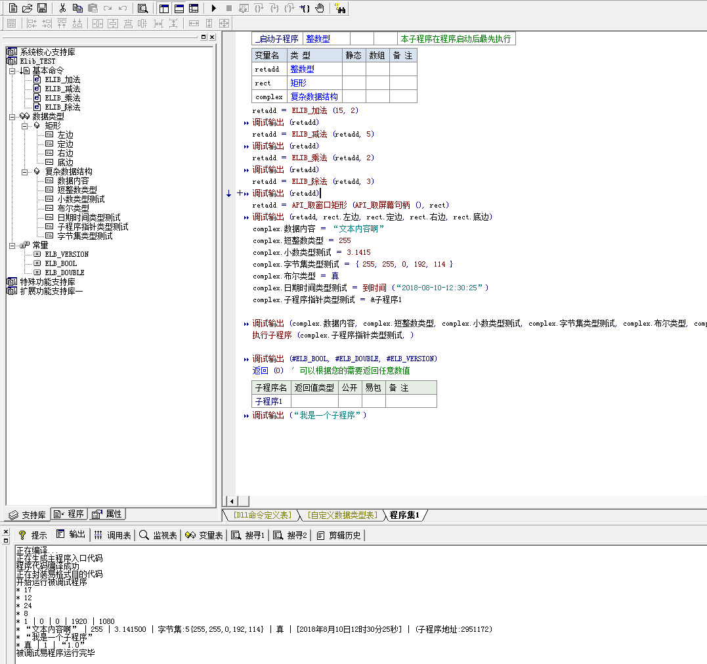Open the 剪辑历史 bottom tab
This screenshot has width=707, height=664.
click(x=339, y=535)
